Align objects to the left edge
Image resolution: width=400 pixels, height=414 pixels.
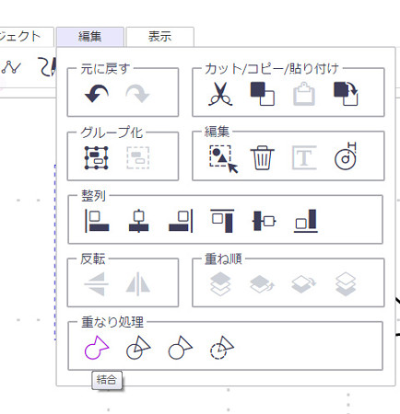[97, 221]
